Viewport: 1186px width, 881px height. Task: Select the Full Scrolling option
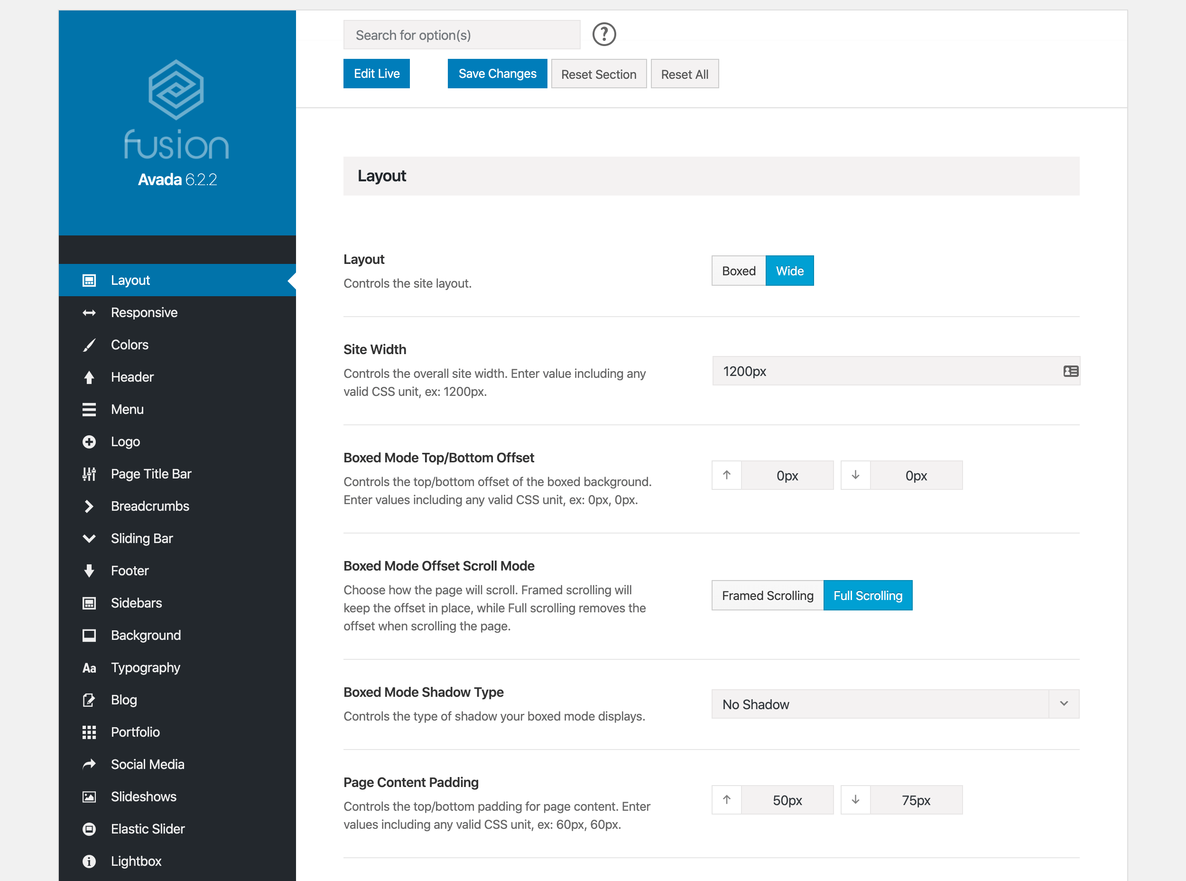point(867,596)
